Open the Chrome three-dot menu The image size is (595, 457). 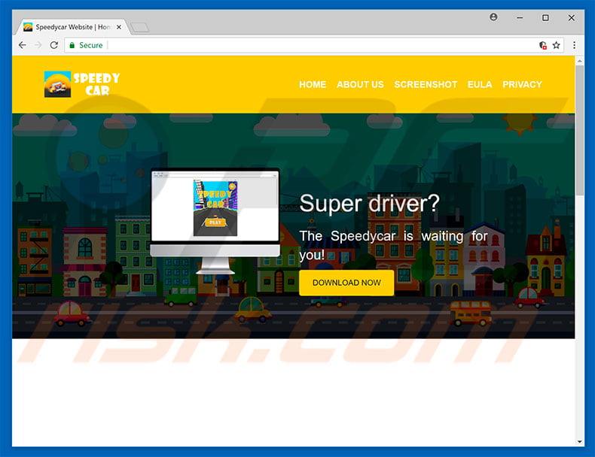574,45
